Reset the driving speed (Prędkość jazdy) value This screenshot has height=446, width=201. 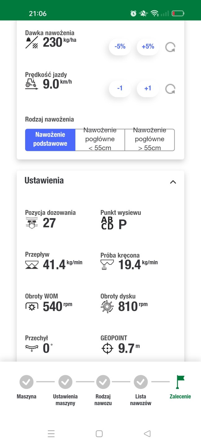coord(170,89)
